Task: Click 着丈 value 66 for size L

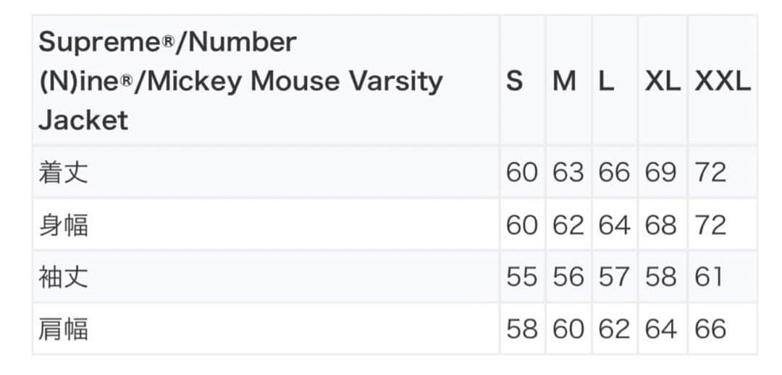Action: click(x=614, y=173)
